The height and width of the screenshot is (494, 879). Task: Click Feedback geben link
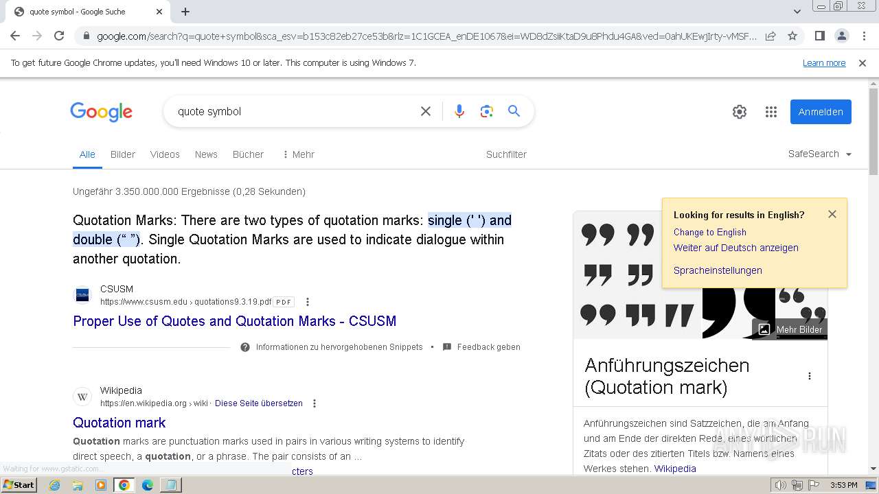click(x=488, y=347)
